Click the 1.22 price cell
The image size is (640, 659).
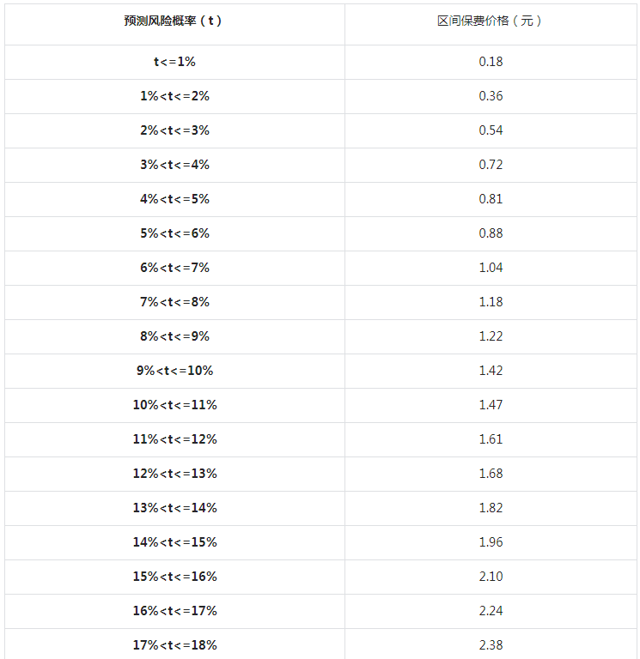pyautogui.click(x=491, y=336)
